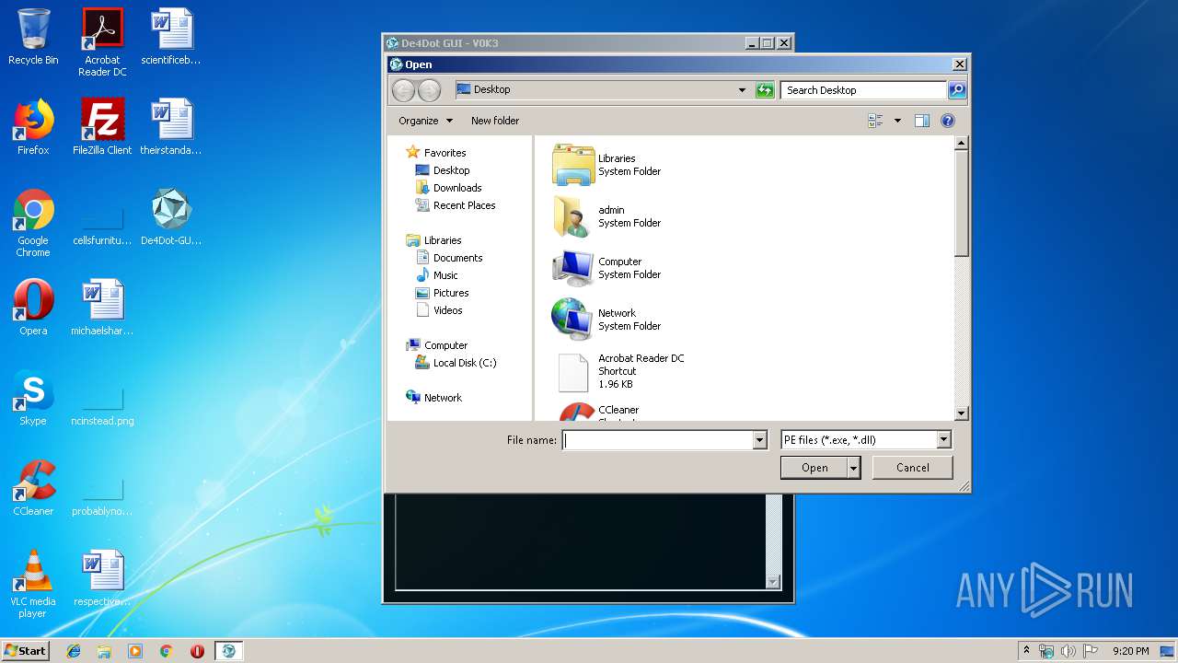Open the Organize menu
This screenshot has height=663, width=1178.
tap(425, 121)
